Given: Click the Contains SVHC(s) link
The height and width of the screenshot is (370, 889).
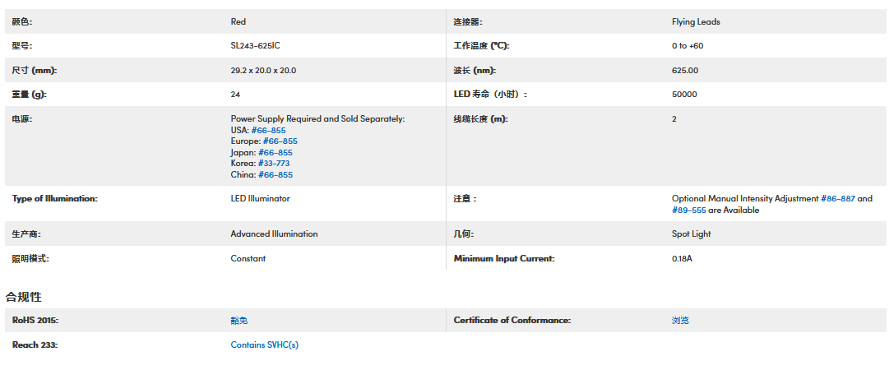Looking at the screenshot, I should (265, 345).
